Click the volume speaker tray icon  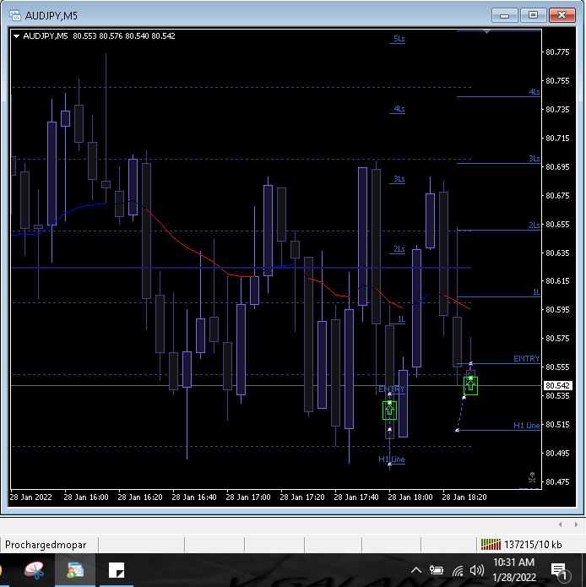pos(476,571)
